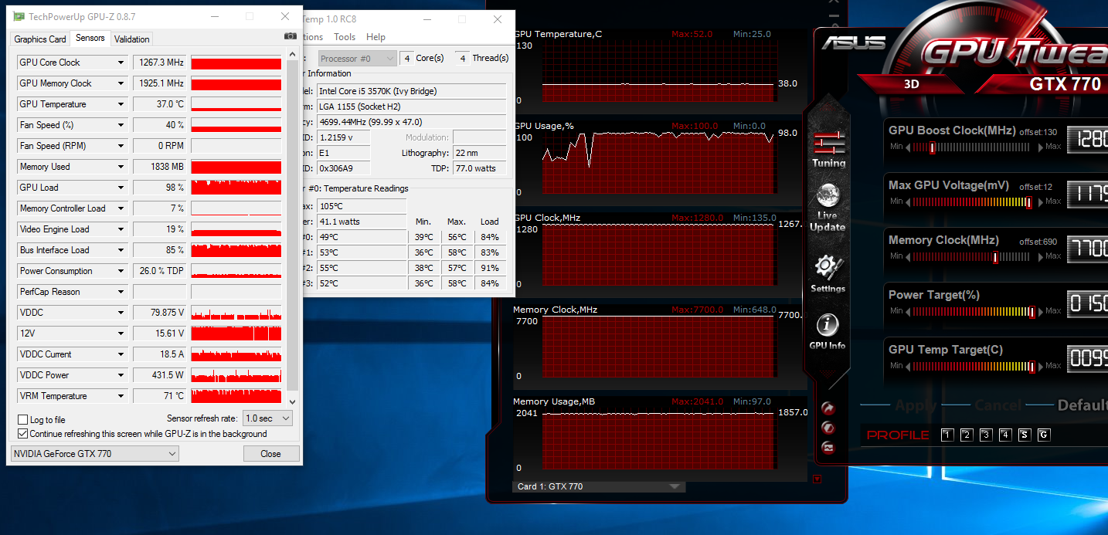
Task: Select the G profile button
Action: (x=1043, y=435)
